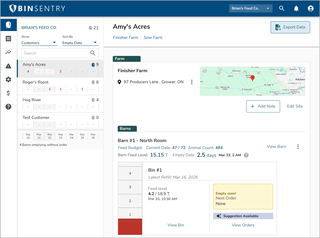Click the notifications bell icon

coord(296,8)
